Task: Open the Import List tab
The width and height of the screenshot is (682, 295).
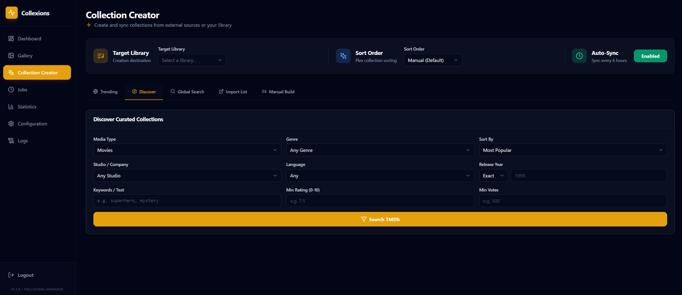Action: [233, 92]
